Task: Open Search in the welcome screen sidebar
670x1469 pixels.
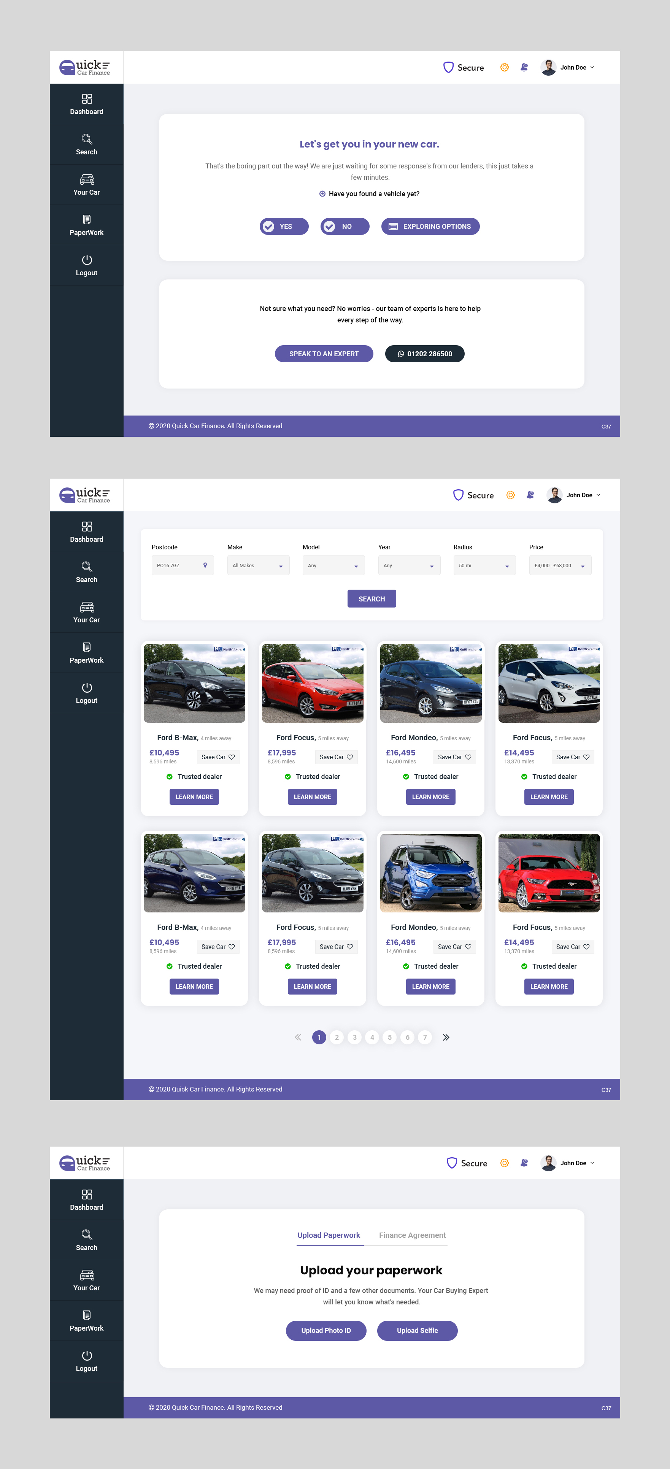Action: (87, 145)
